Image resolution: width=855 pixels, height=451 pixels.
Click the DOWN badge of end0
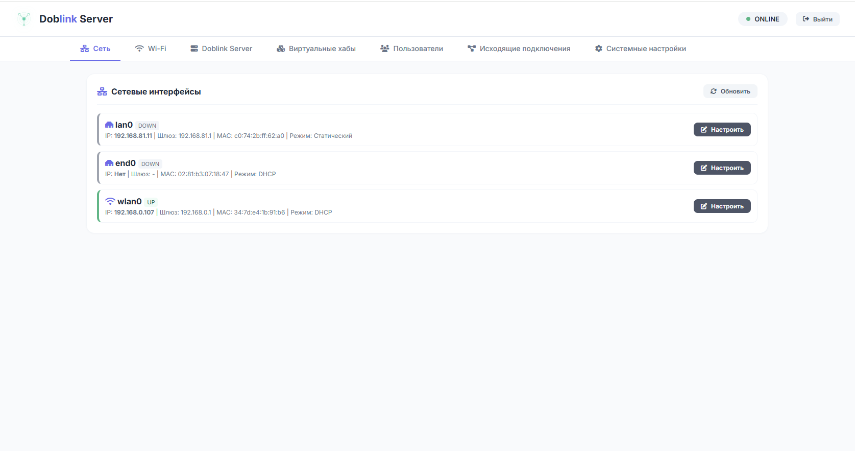(x=151, y=164)
